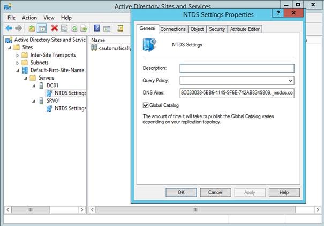Select the General tab
The image size is (324, 226).
[x=147, y=28]
